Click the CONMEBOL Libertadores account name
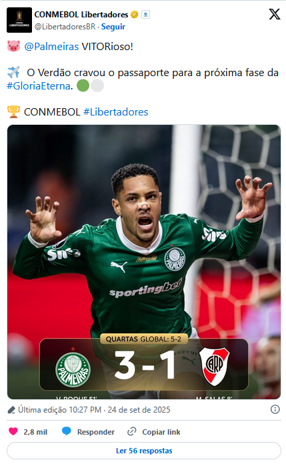Image resolution: width=286 pixels, height=464 pixels. coord(81,15)
